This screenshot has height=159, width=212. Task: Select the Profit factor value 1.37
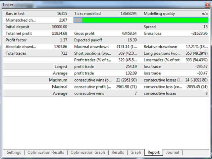coord(63,40)
